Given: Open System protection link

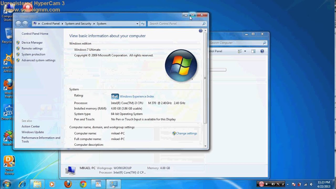Looking at the screenshot, I should click(x=33, y=54).
